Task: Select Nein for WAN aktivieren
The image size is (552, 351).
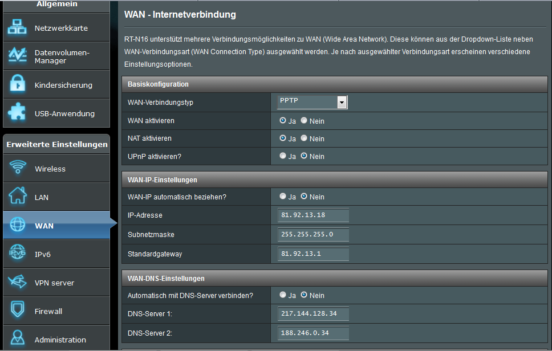Action: coord(304,121)
